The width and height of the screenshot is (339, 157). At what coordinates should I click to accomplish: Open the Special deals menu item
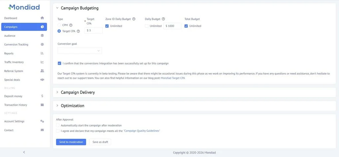24,80
